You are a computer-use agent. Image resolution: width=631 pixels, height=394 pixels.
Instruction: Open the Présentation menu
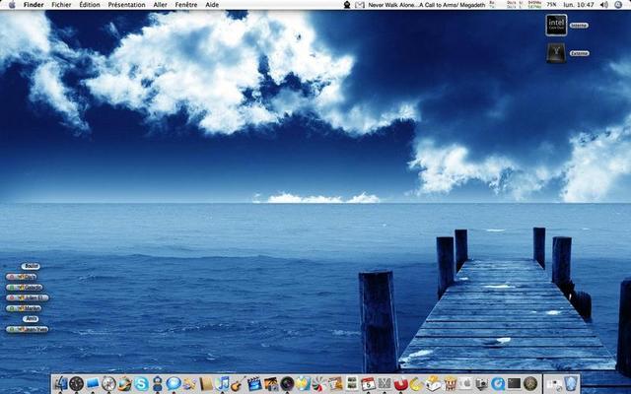tap(126, 5)
